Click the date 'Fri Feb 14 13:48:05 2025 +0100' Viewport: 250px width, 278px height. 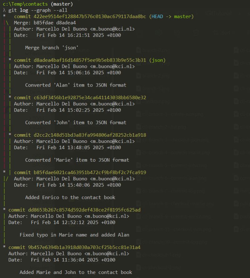79,148
